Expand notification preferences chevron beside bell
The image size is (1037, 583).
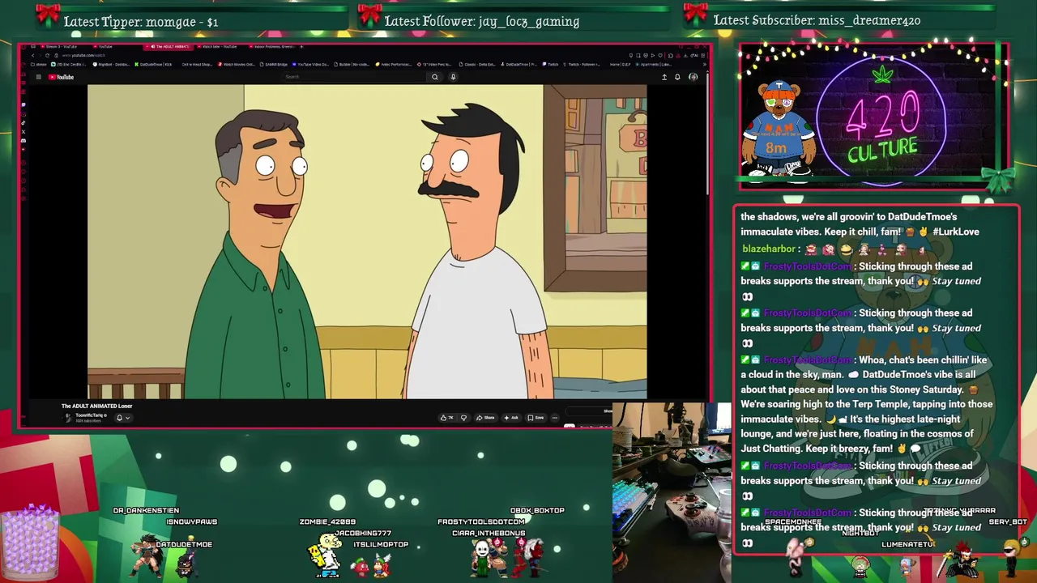[127, 418]
